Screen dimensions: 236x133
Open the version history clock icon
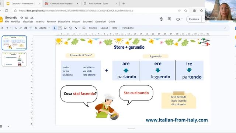[162, 19]
